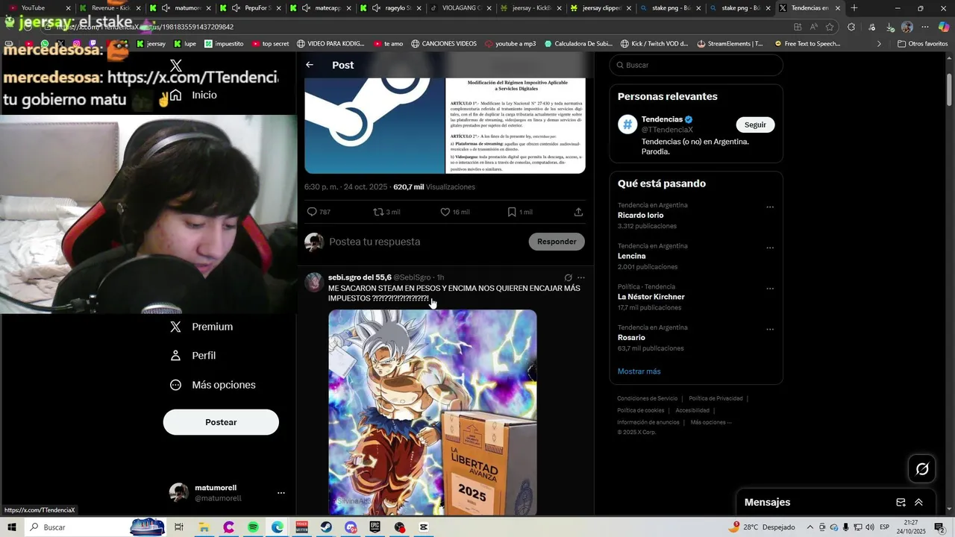Click the Mostrar más link

pyautogui.click(x=639, y=371)
